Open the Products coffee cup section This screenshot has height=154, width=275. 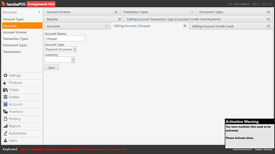tap(5, 83)
